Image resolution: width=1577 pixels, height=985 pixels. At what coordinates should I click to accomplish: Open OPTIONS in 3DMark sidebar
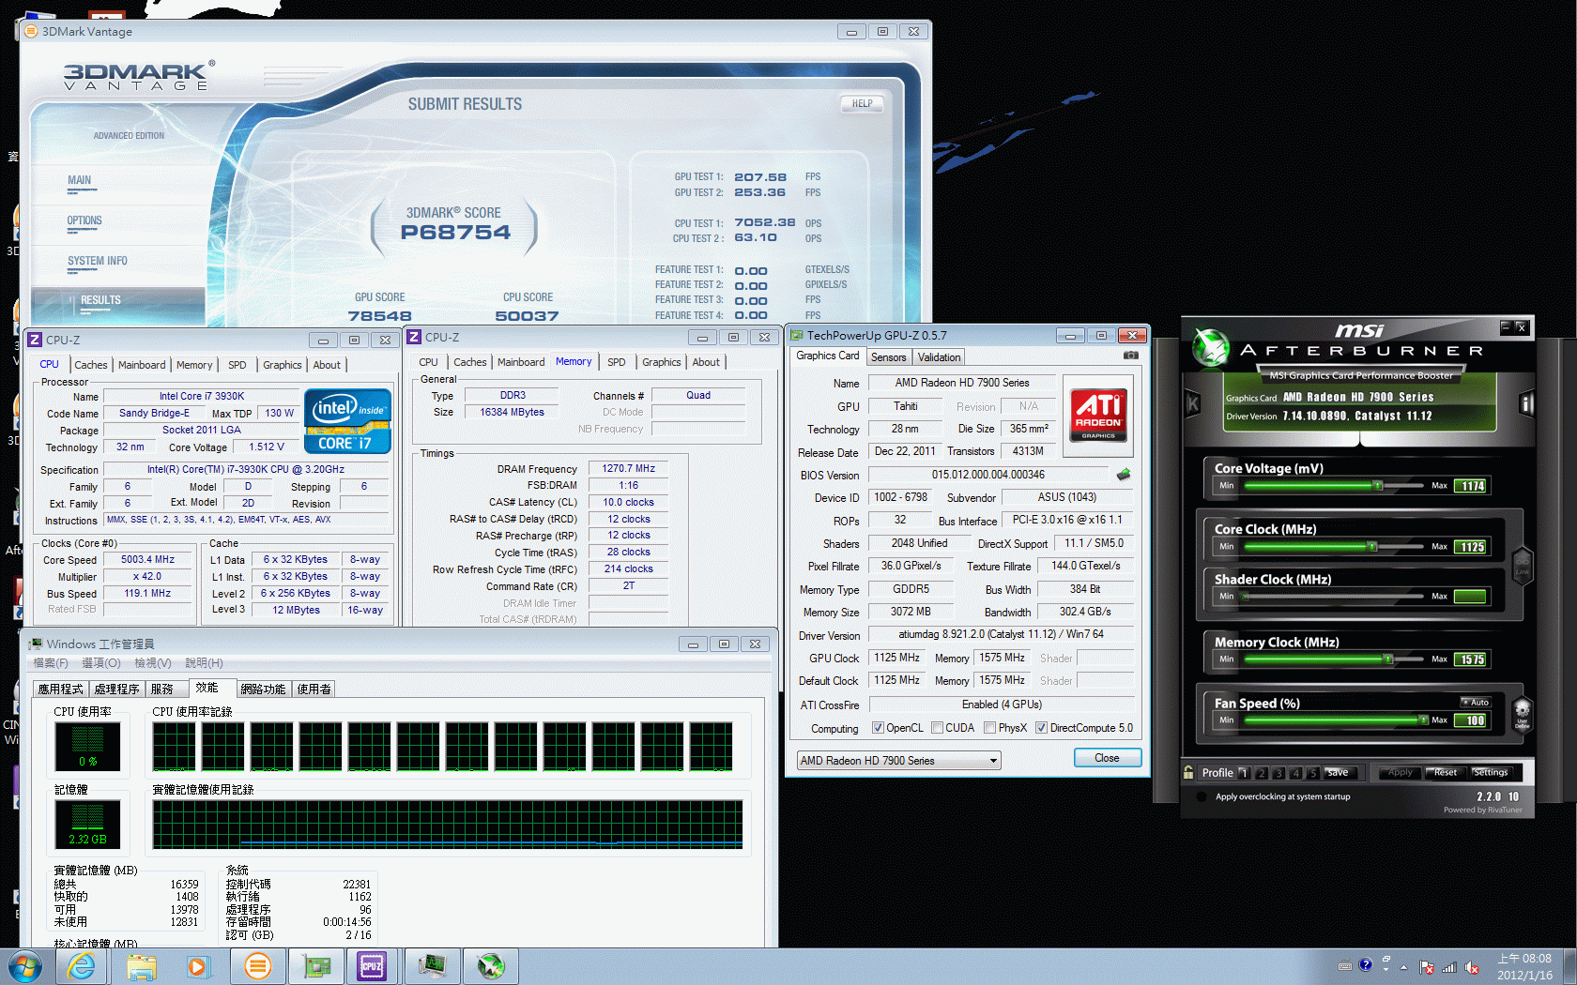(x=84, y=221)
